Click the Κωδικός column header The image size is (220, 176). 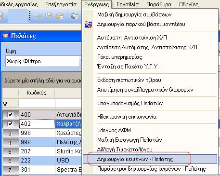click(37, 93)
